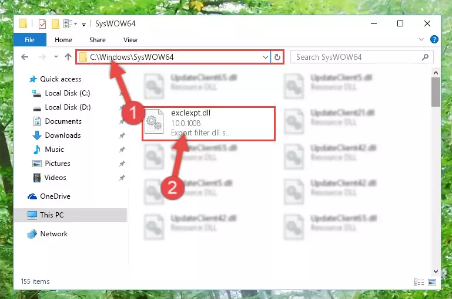Open Documents in navigation pane
Viewport: 452px width, 299px height.
pyautogui.click(x=63, y=121)
